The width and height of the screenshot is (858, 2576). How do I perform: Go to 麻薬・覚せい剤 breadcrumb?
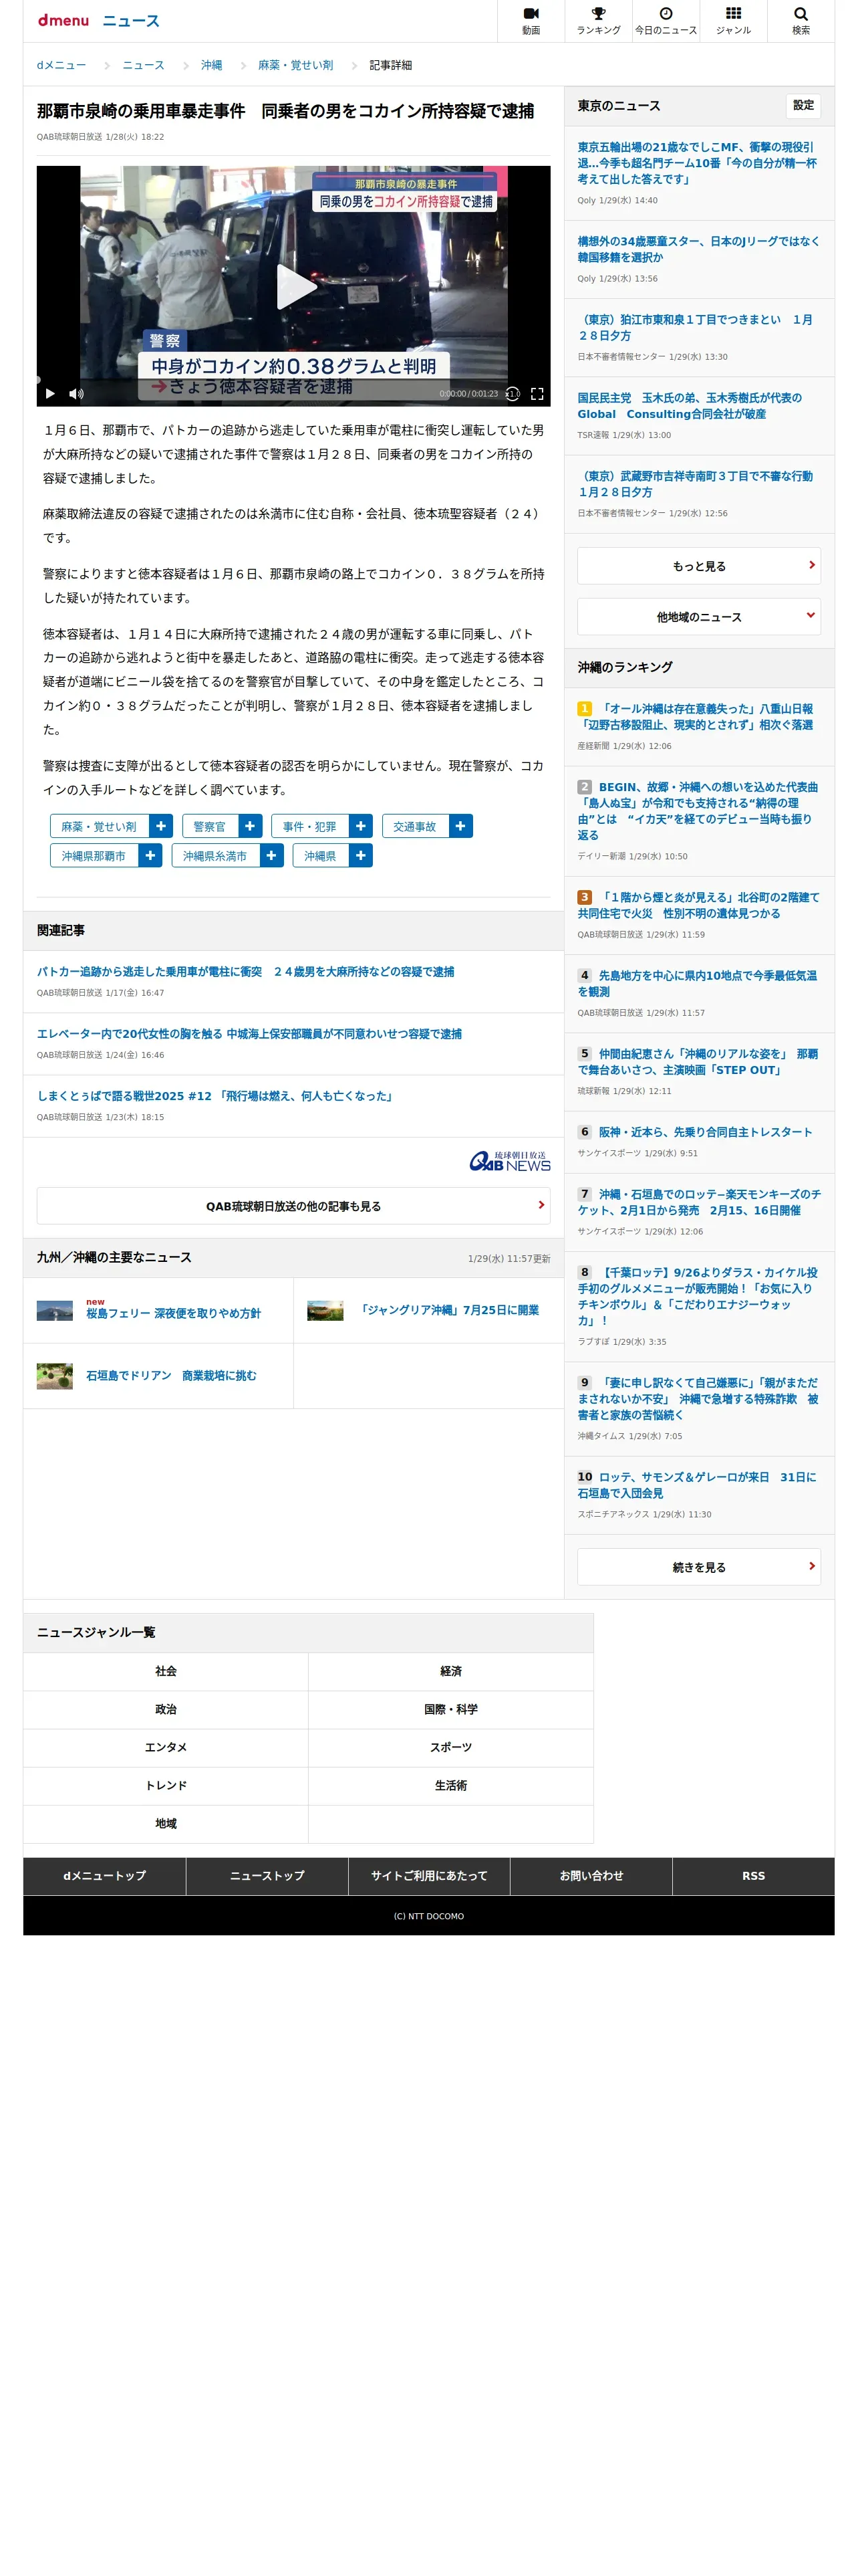pos(295,65)
